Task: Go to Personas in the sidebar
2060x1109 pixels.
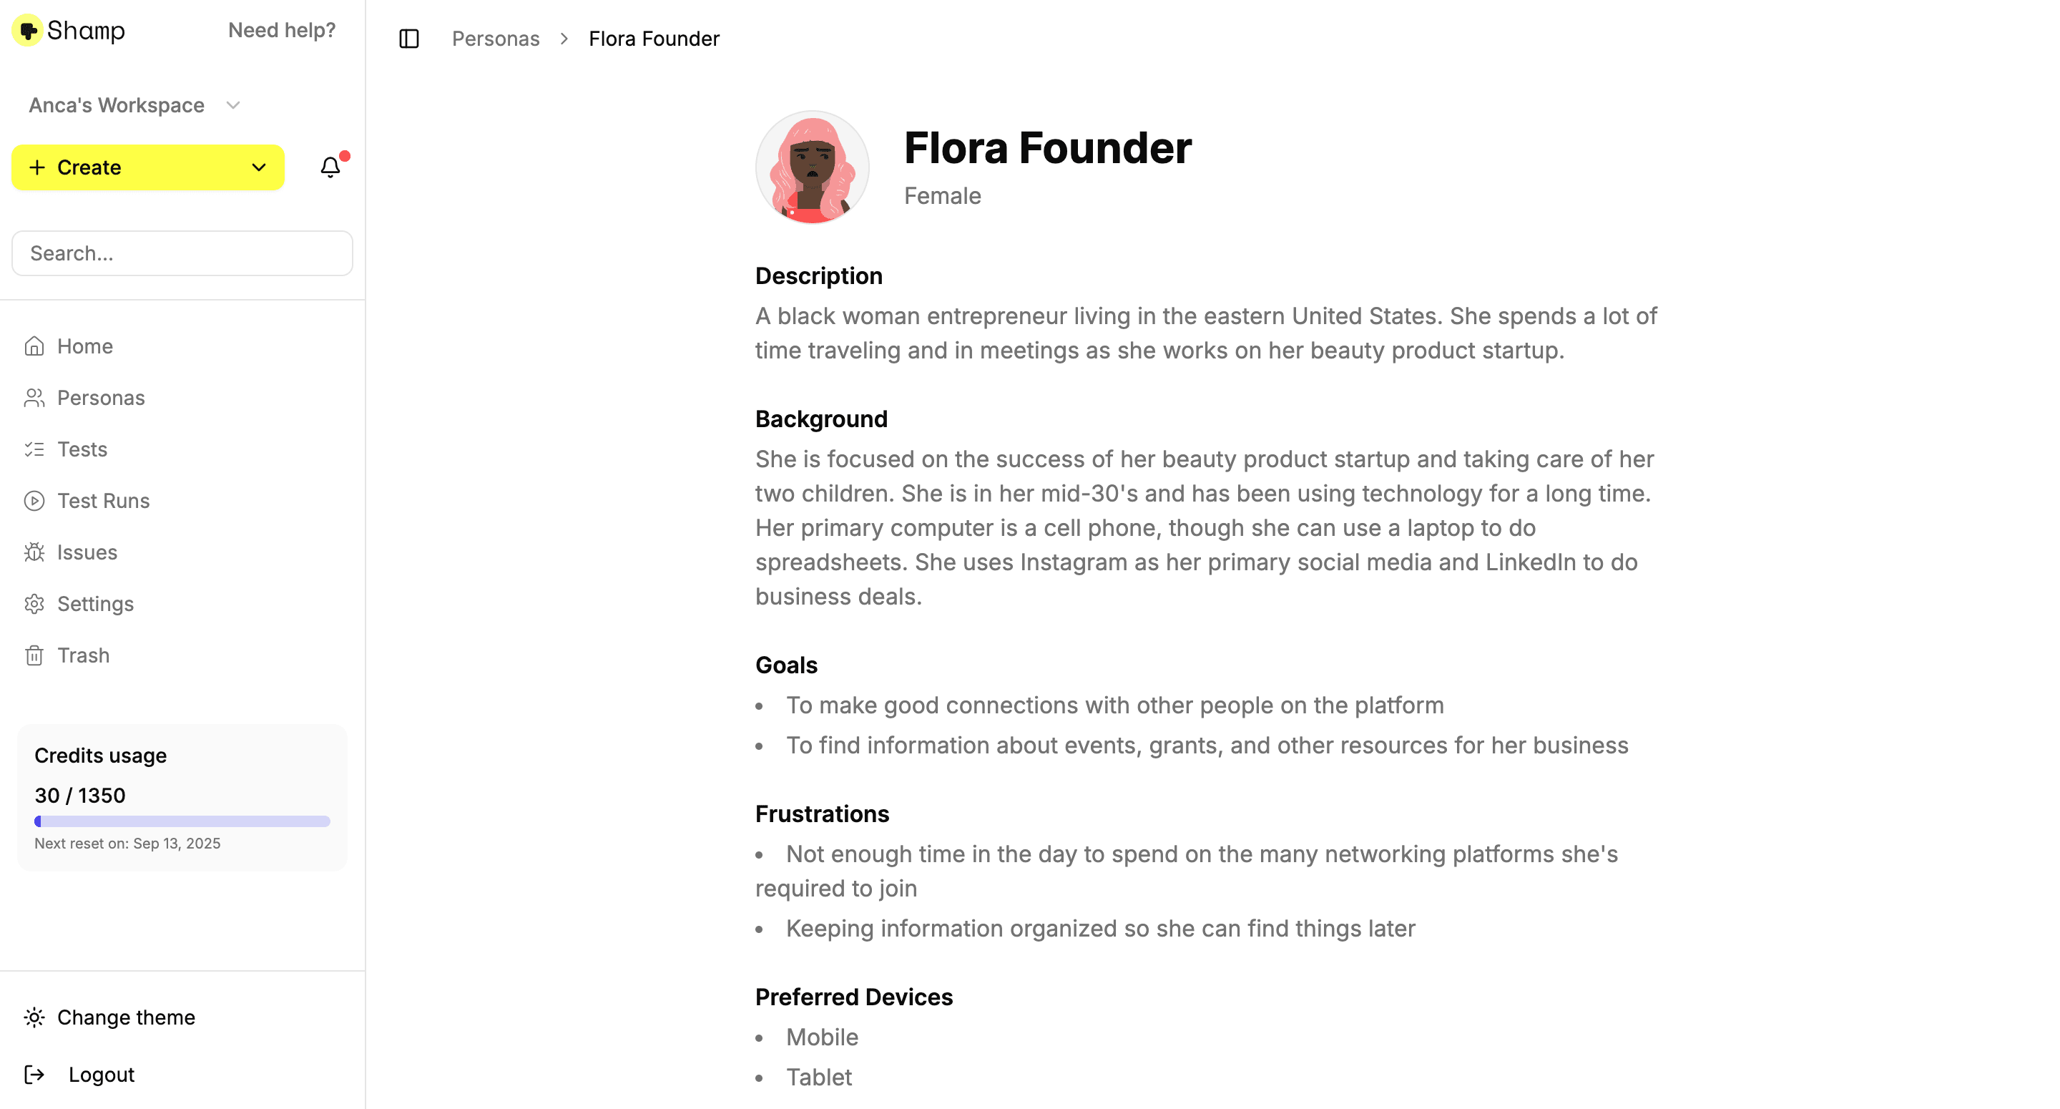Action: coord(101,398)
